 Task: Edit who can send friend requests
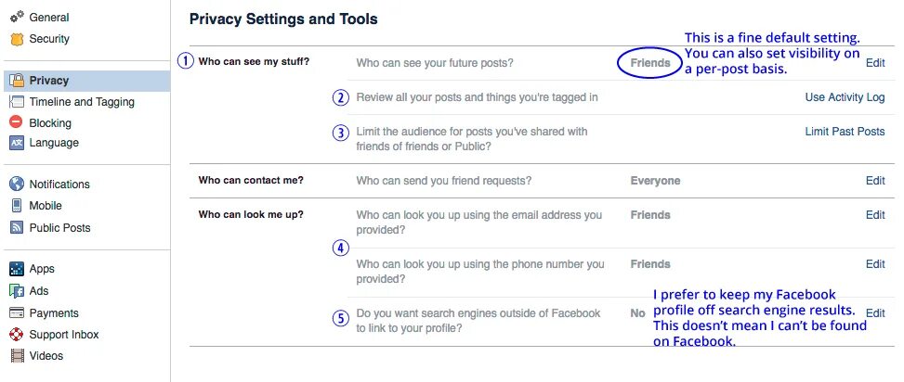(875, 181)
